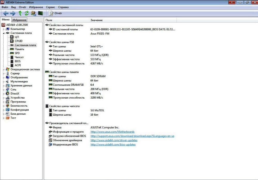Click the users toolbar icon
Image resolution: width=258 pixels, height=180 pixels.
[34, 13]
